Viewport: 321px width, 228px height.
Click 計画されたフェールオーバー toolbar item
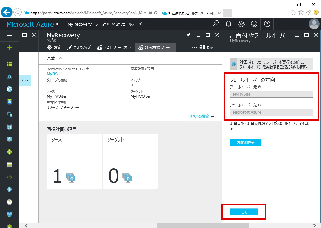pyautogui.click(x=155, y=47)
